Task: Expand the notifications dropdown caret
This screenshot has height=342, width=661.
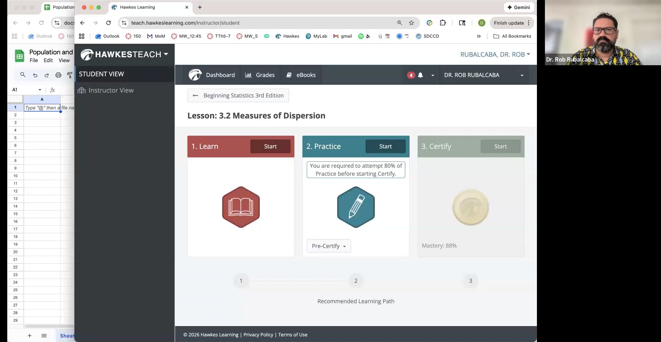Action: tap(432, 75)
